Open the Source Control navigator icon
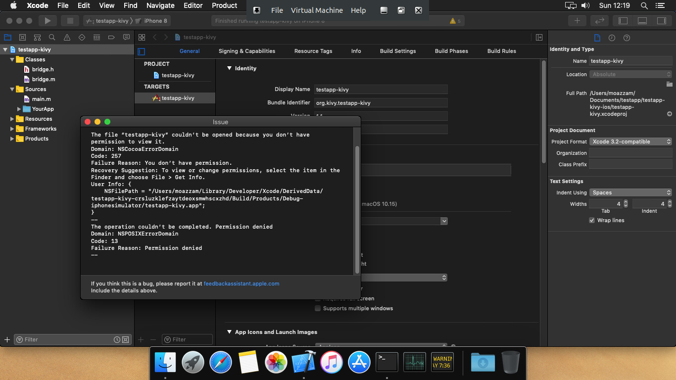The image size is (676, 380). click(22, 37)
